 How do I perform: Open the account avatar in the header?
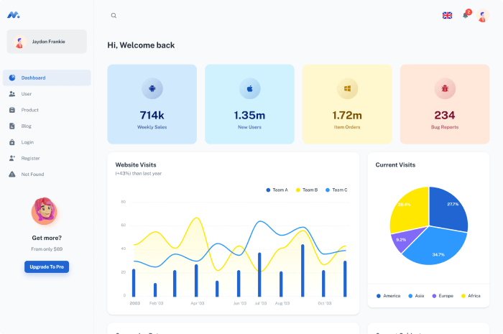(482, 15)
